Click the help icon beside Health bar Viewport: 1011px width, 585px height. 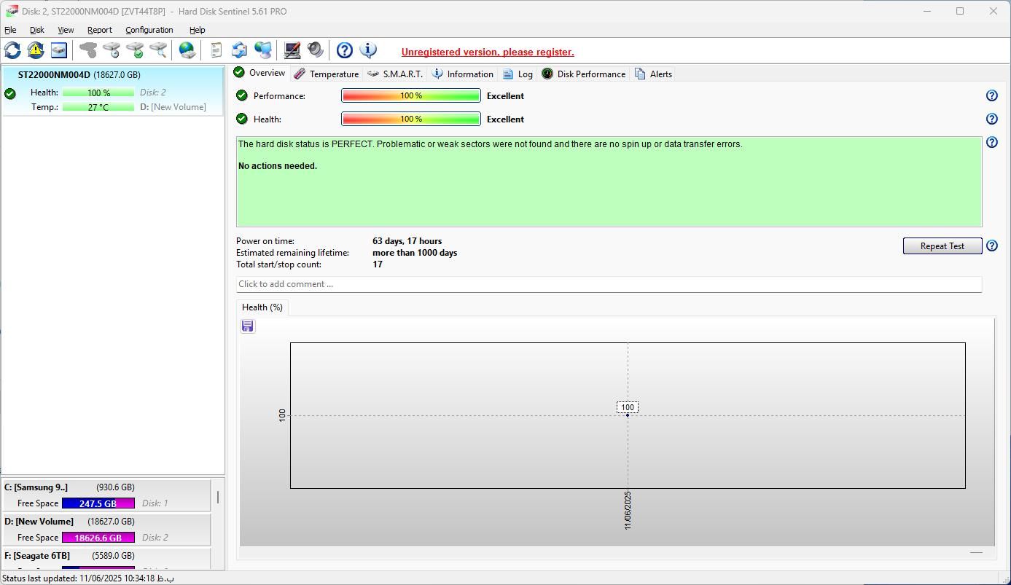coord(991,119)
